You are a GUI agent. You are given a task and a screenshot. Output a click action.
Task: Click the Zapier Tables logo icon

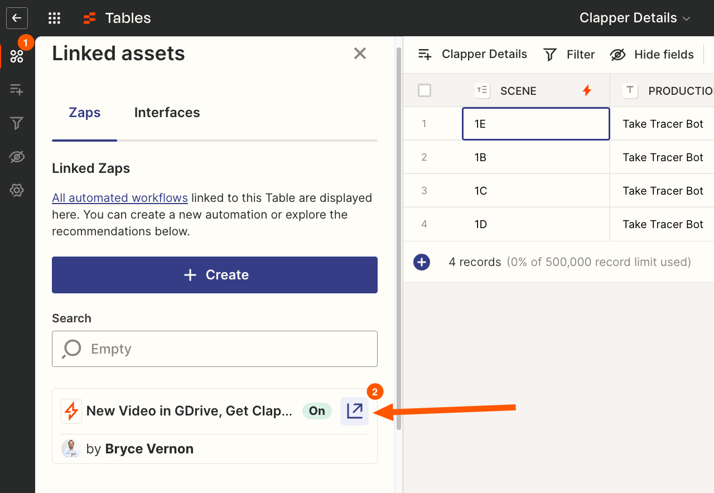(x=89, y=18)
